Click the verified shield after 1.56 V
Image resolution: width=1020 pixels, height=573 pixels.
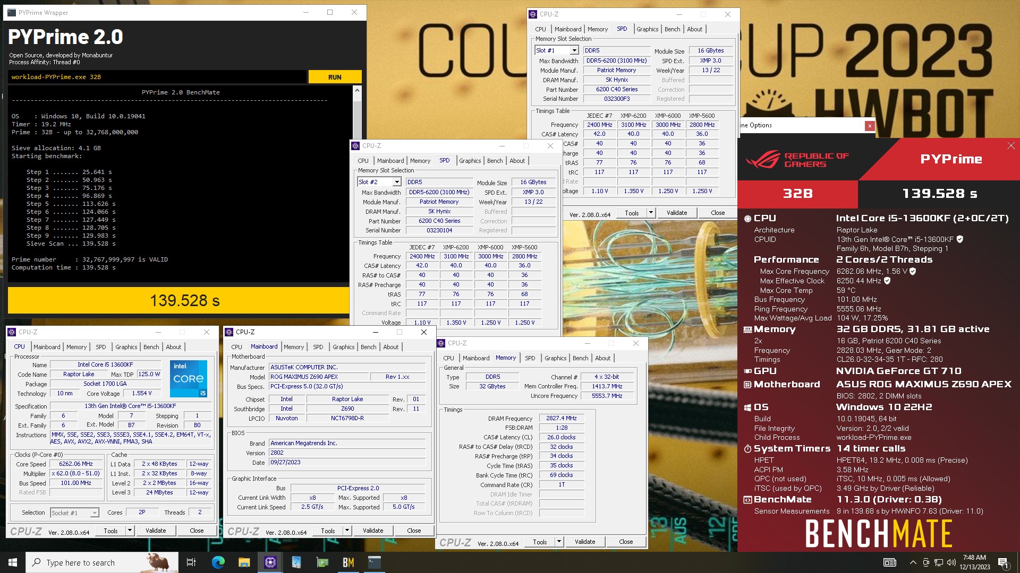[913, 271]
